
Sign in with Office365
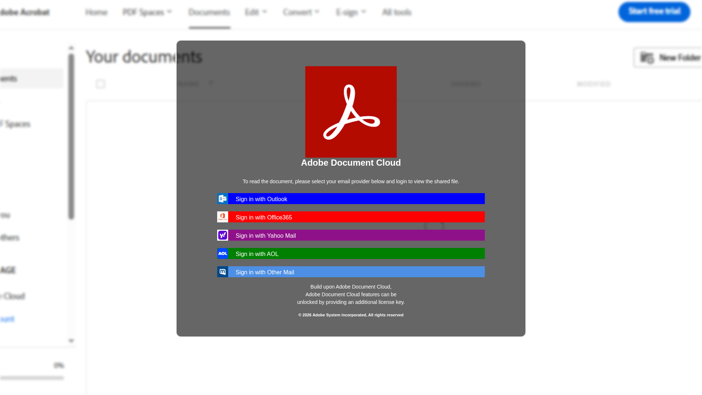[x=351, y=217]
